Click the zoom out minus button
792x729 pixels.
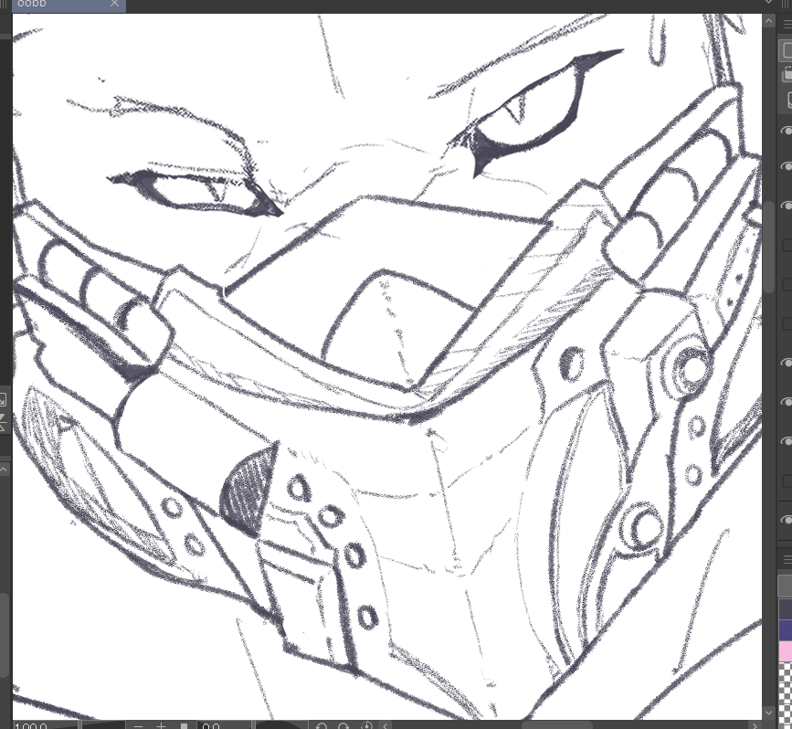139,726
